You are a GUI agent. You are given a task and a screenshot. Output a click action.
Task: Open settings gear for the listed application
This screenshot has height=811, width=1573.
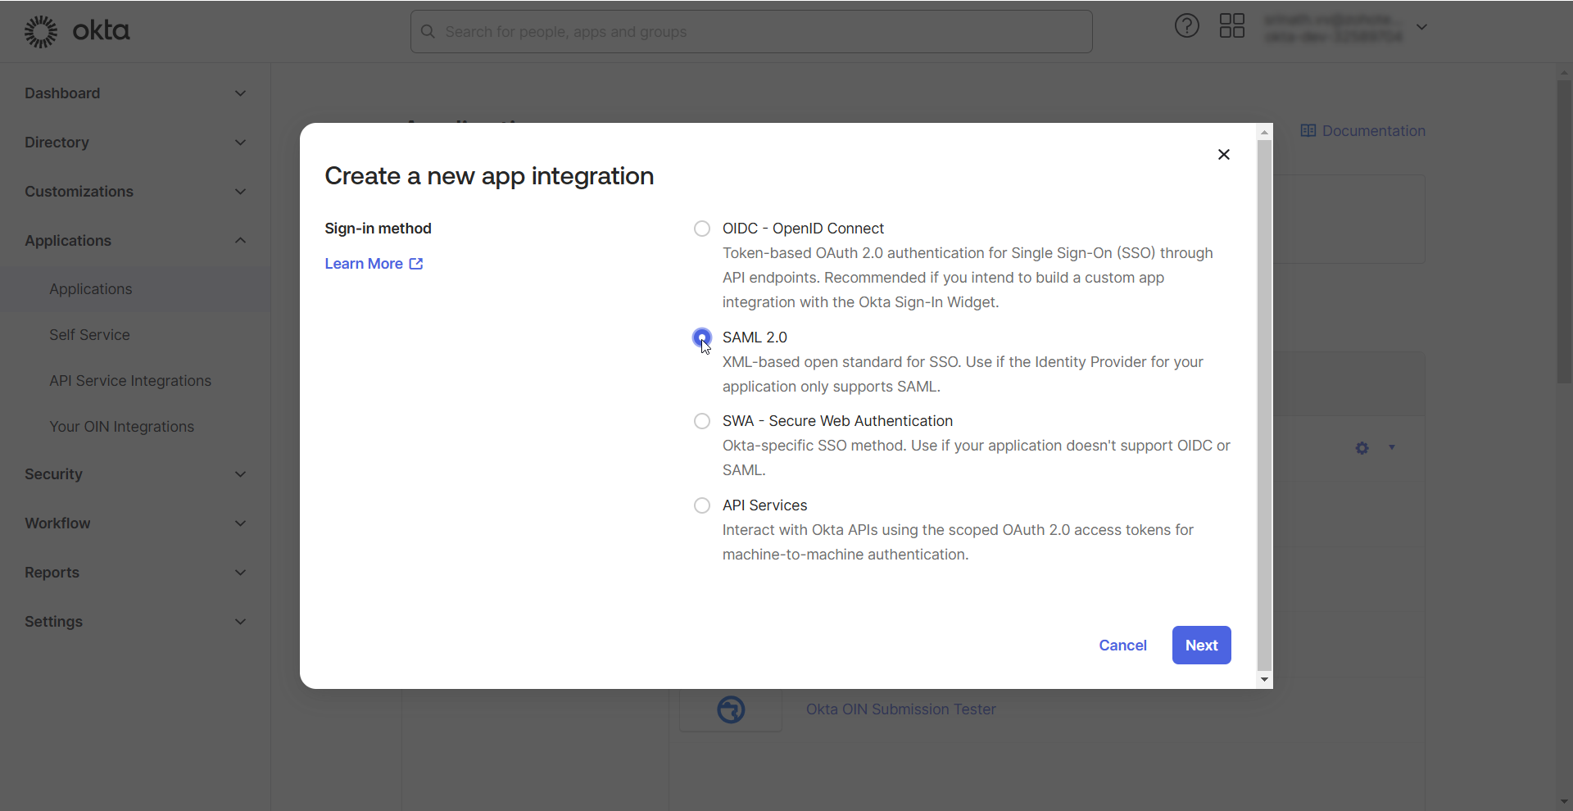(x=1362, y=448)
